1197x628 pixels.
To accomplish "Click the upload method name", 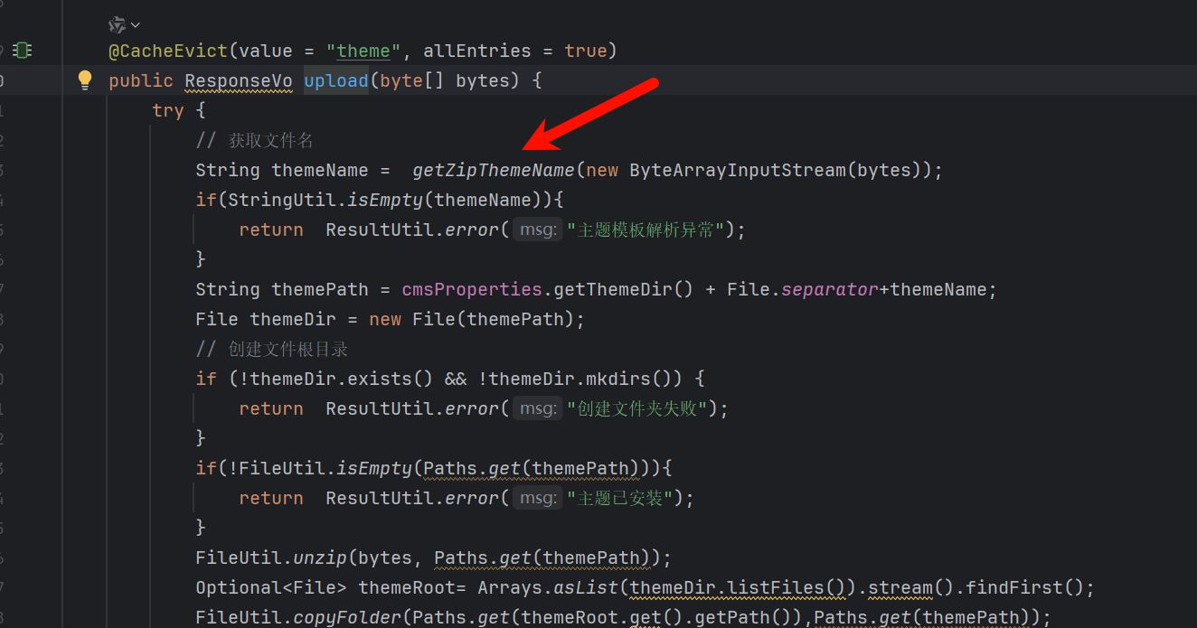I will 335,80.
